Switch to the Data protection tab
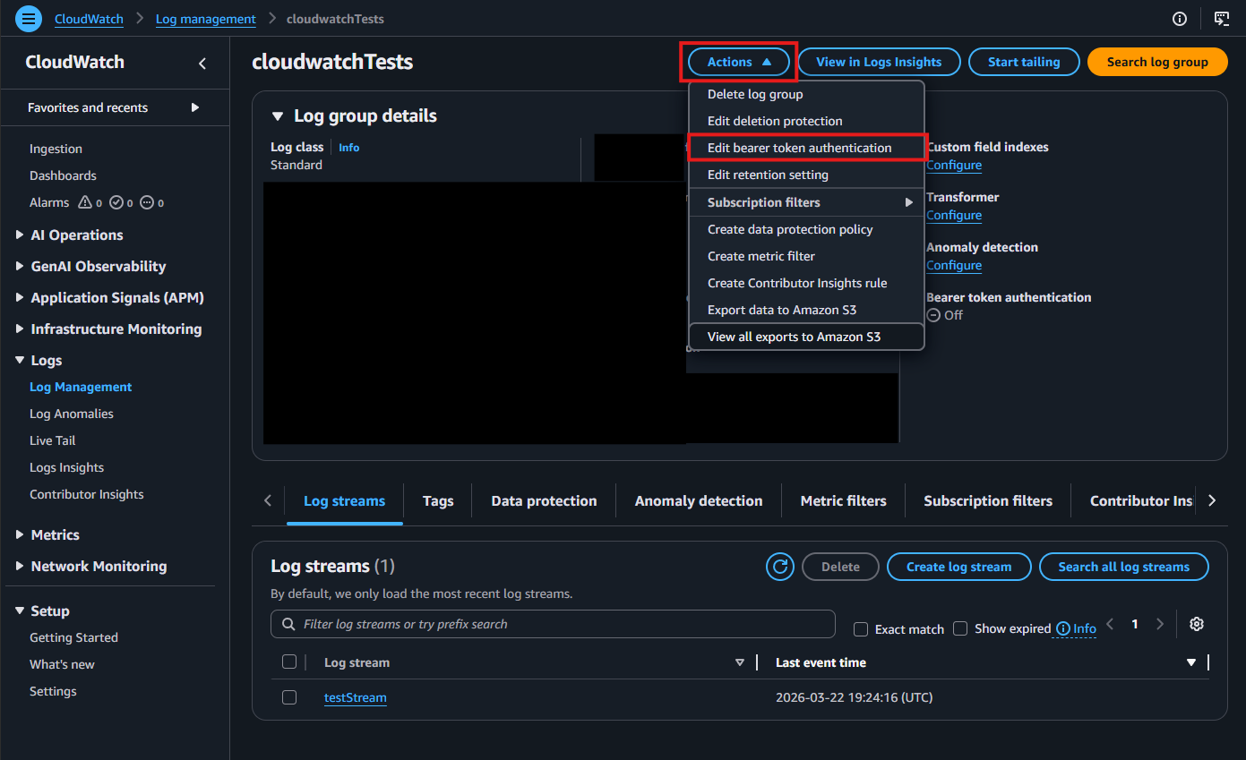 (x=543, y=500)
